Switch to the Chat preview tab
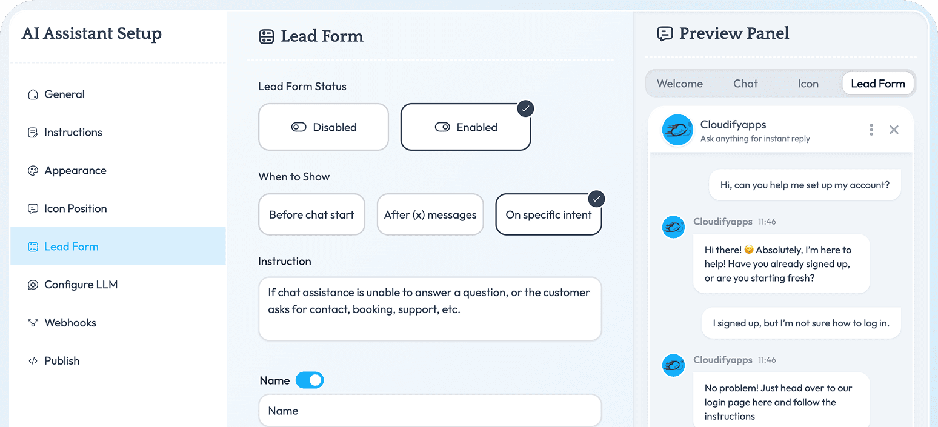 click(745, 84)
